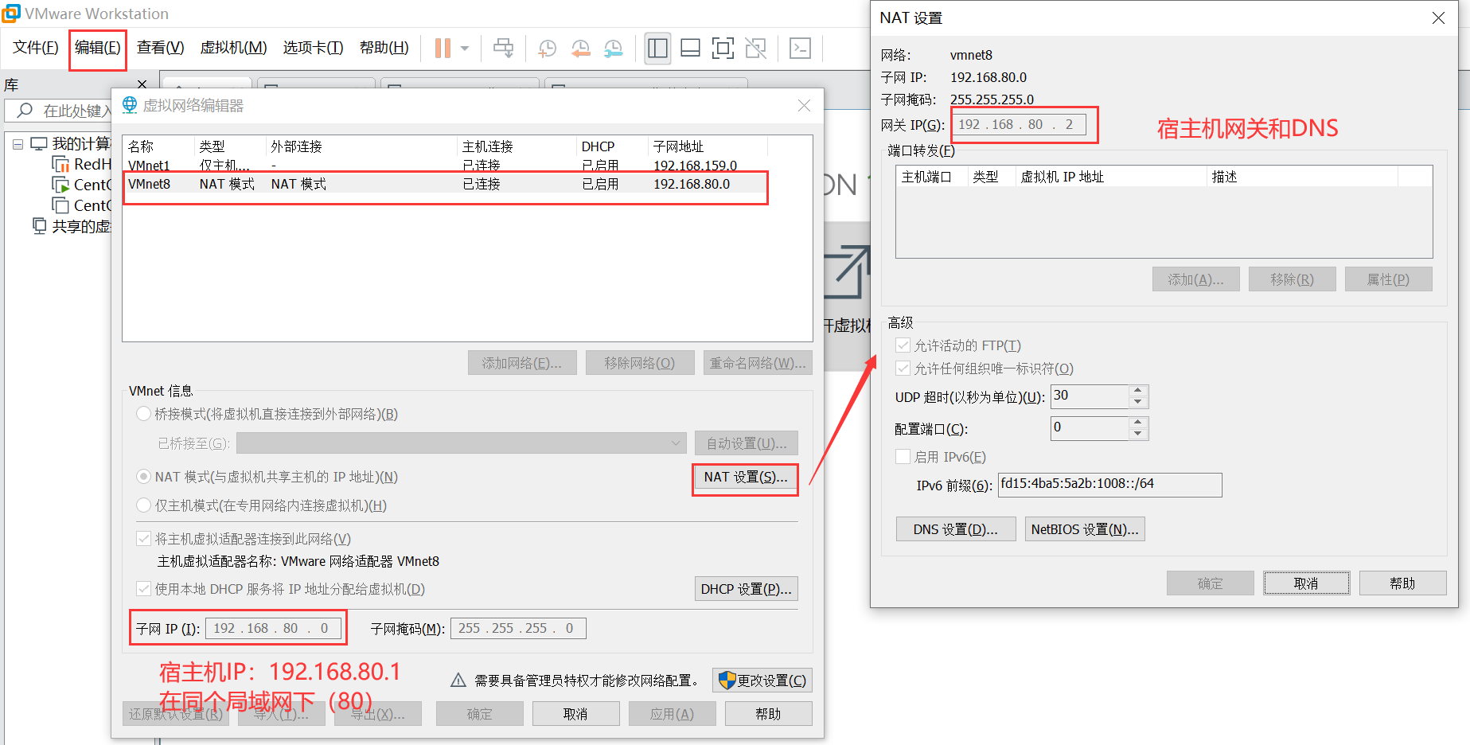Open the 帮助(H) menu
1470x745 pixels.
pos(384,48)
